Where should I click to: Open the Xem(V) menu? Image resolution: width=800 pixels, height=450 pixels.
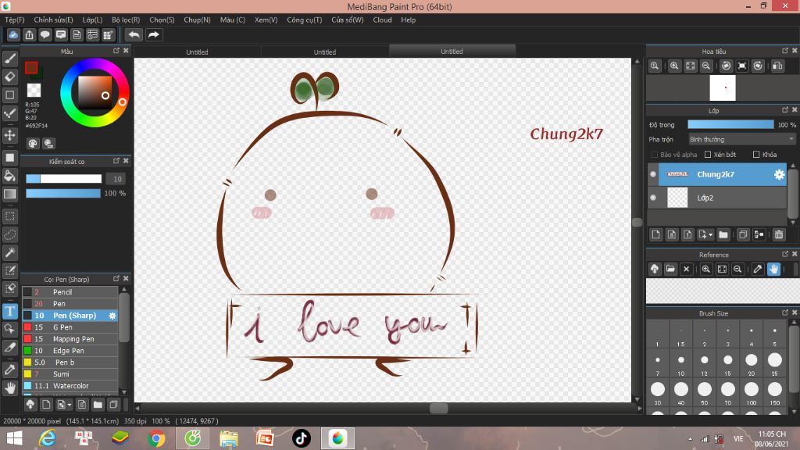tap(266, 20)
